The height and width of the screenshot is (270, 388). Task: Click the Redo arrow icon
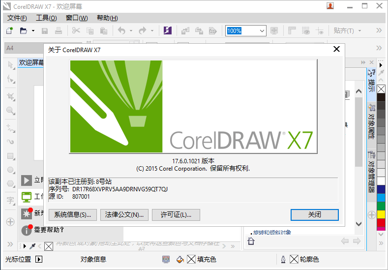click(143, 30)
